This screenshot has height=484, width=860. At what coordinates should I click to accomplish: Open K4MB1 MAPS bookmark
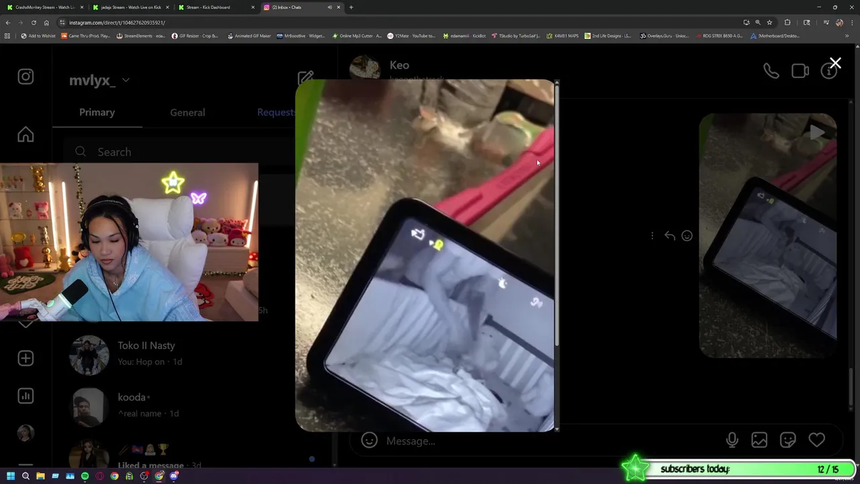pos(562,36)
